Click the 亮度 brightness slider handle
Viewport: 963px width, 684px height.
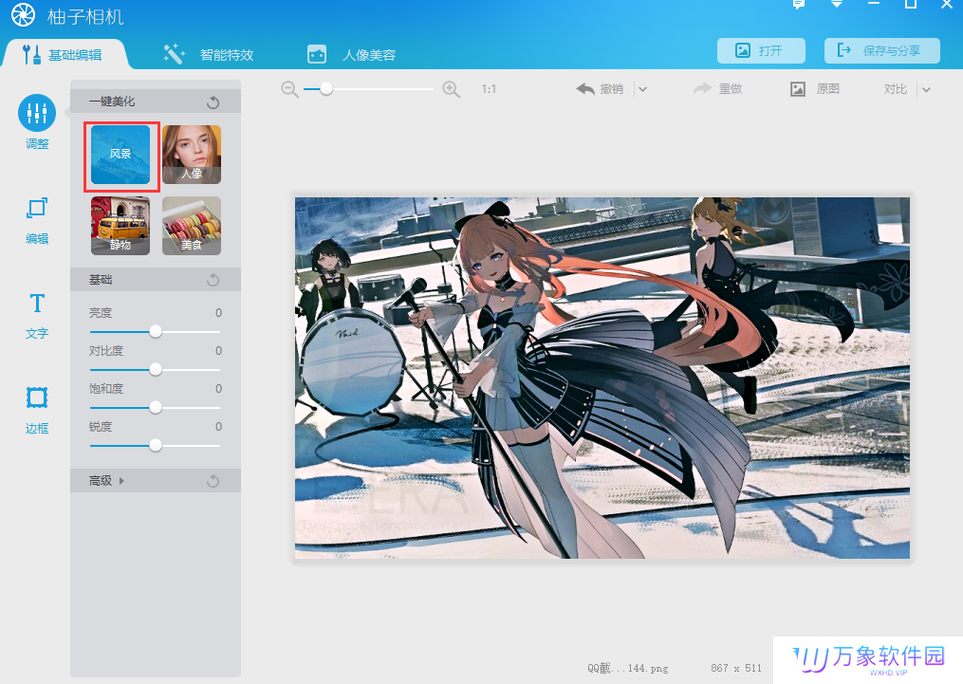click(x=156, y=331)
